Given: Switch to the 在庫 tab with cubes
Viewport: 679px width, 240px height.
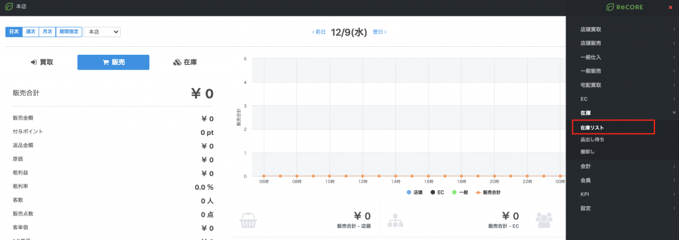Looking at the screenshot, I should pyautogui.click(x=185, y=62).
